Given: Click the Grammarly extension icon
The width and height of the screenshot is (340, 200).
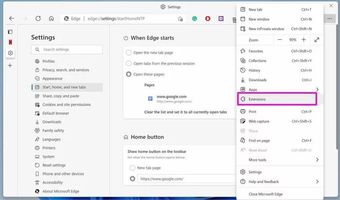Looking at the screenshot, I should (x=194, y=19).
